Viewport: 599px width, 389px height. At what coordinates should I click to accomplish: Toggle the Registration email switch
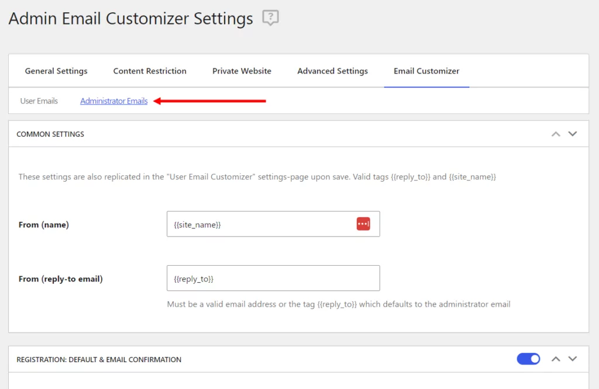[x=528, y=359]
